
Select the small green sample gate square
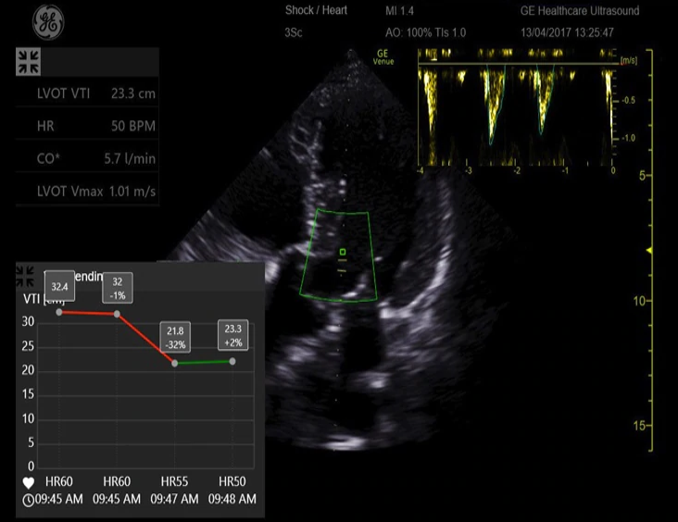click(343, 252)
